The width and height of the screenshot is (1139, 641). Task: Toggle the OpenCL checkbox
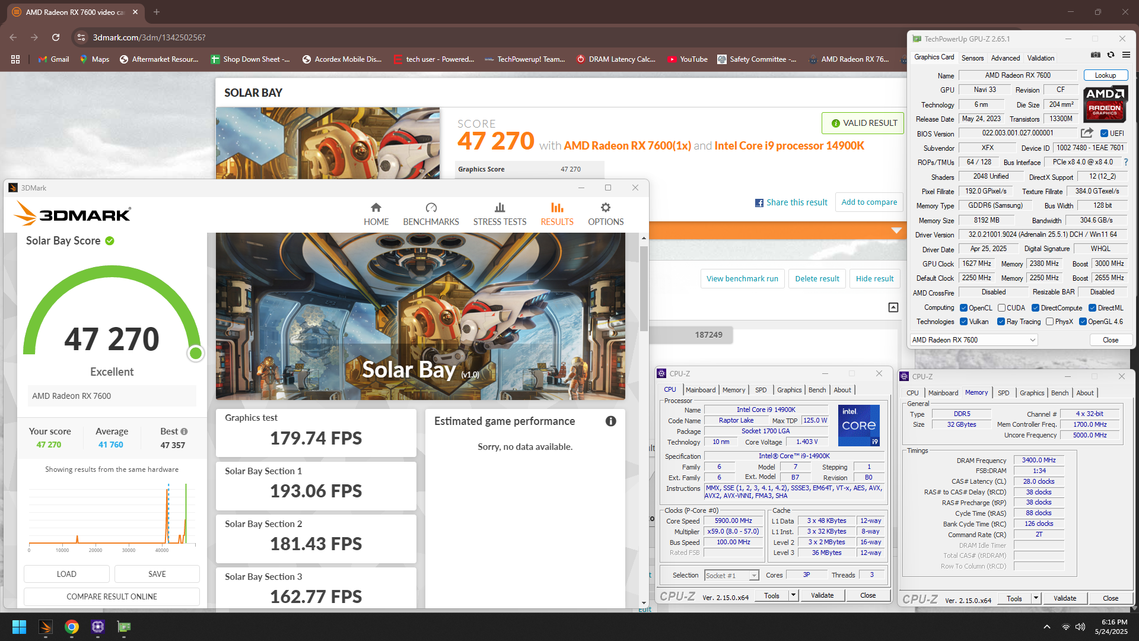tap(964, 308)
